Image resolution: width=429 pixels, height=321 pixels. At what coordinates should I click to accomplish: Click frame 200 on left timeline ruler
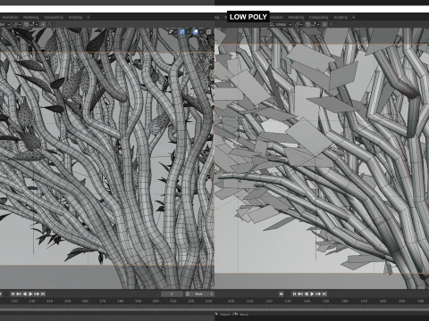pyautogui.click(x=156, y=301)
